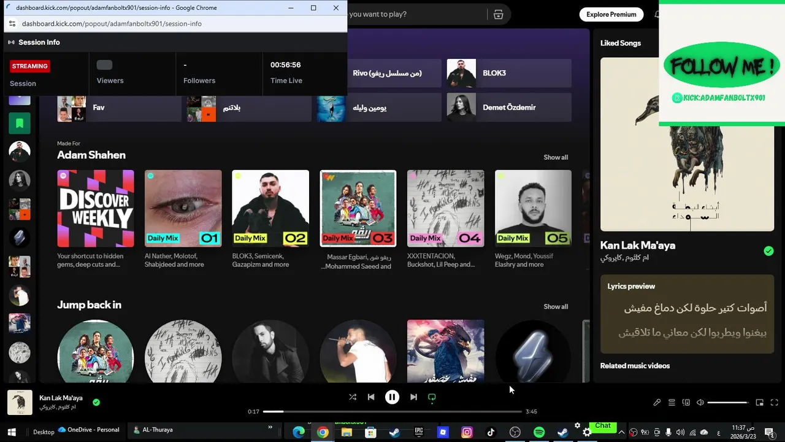Click the Desktop toolbar label on the taskbar
This screenshot has width=785, height=442.
click(x=44, y=432)
